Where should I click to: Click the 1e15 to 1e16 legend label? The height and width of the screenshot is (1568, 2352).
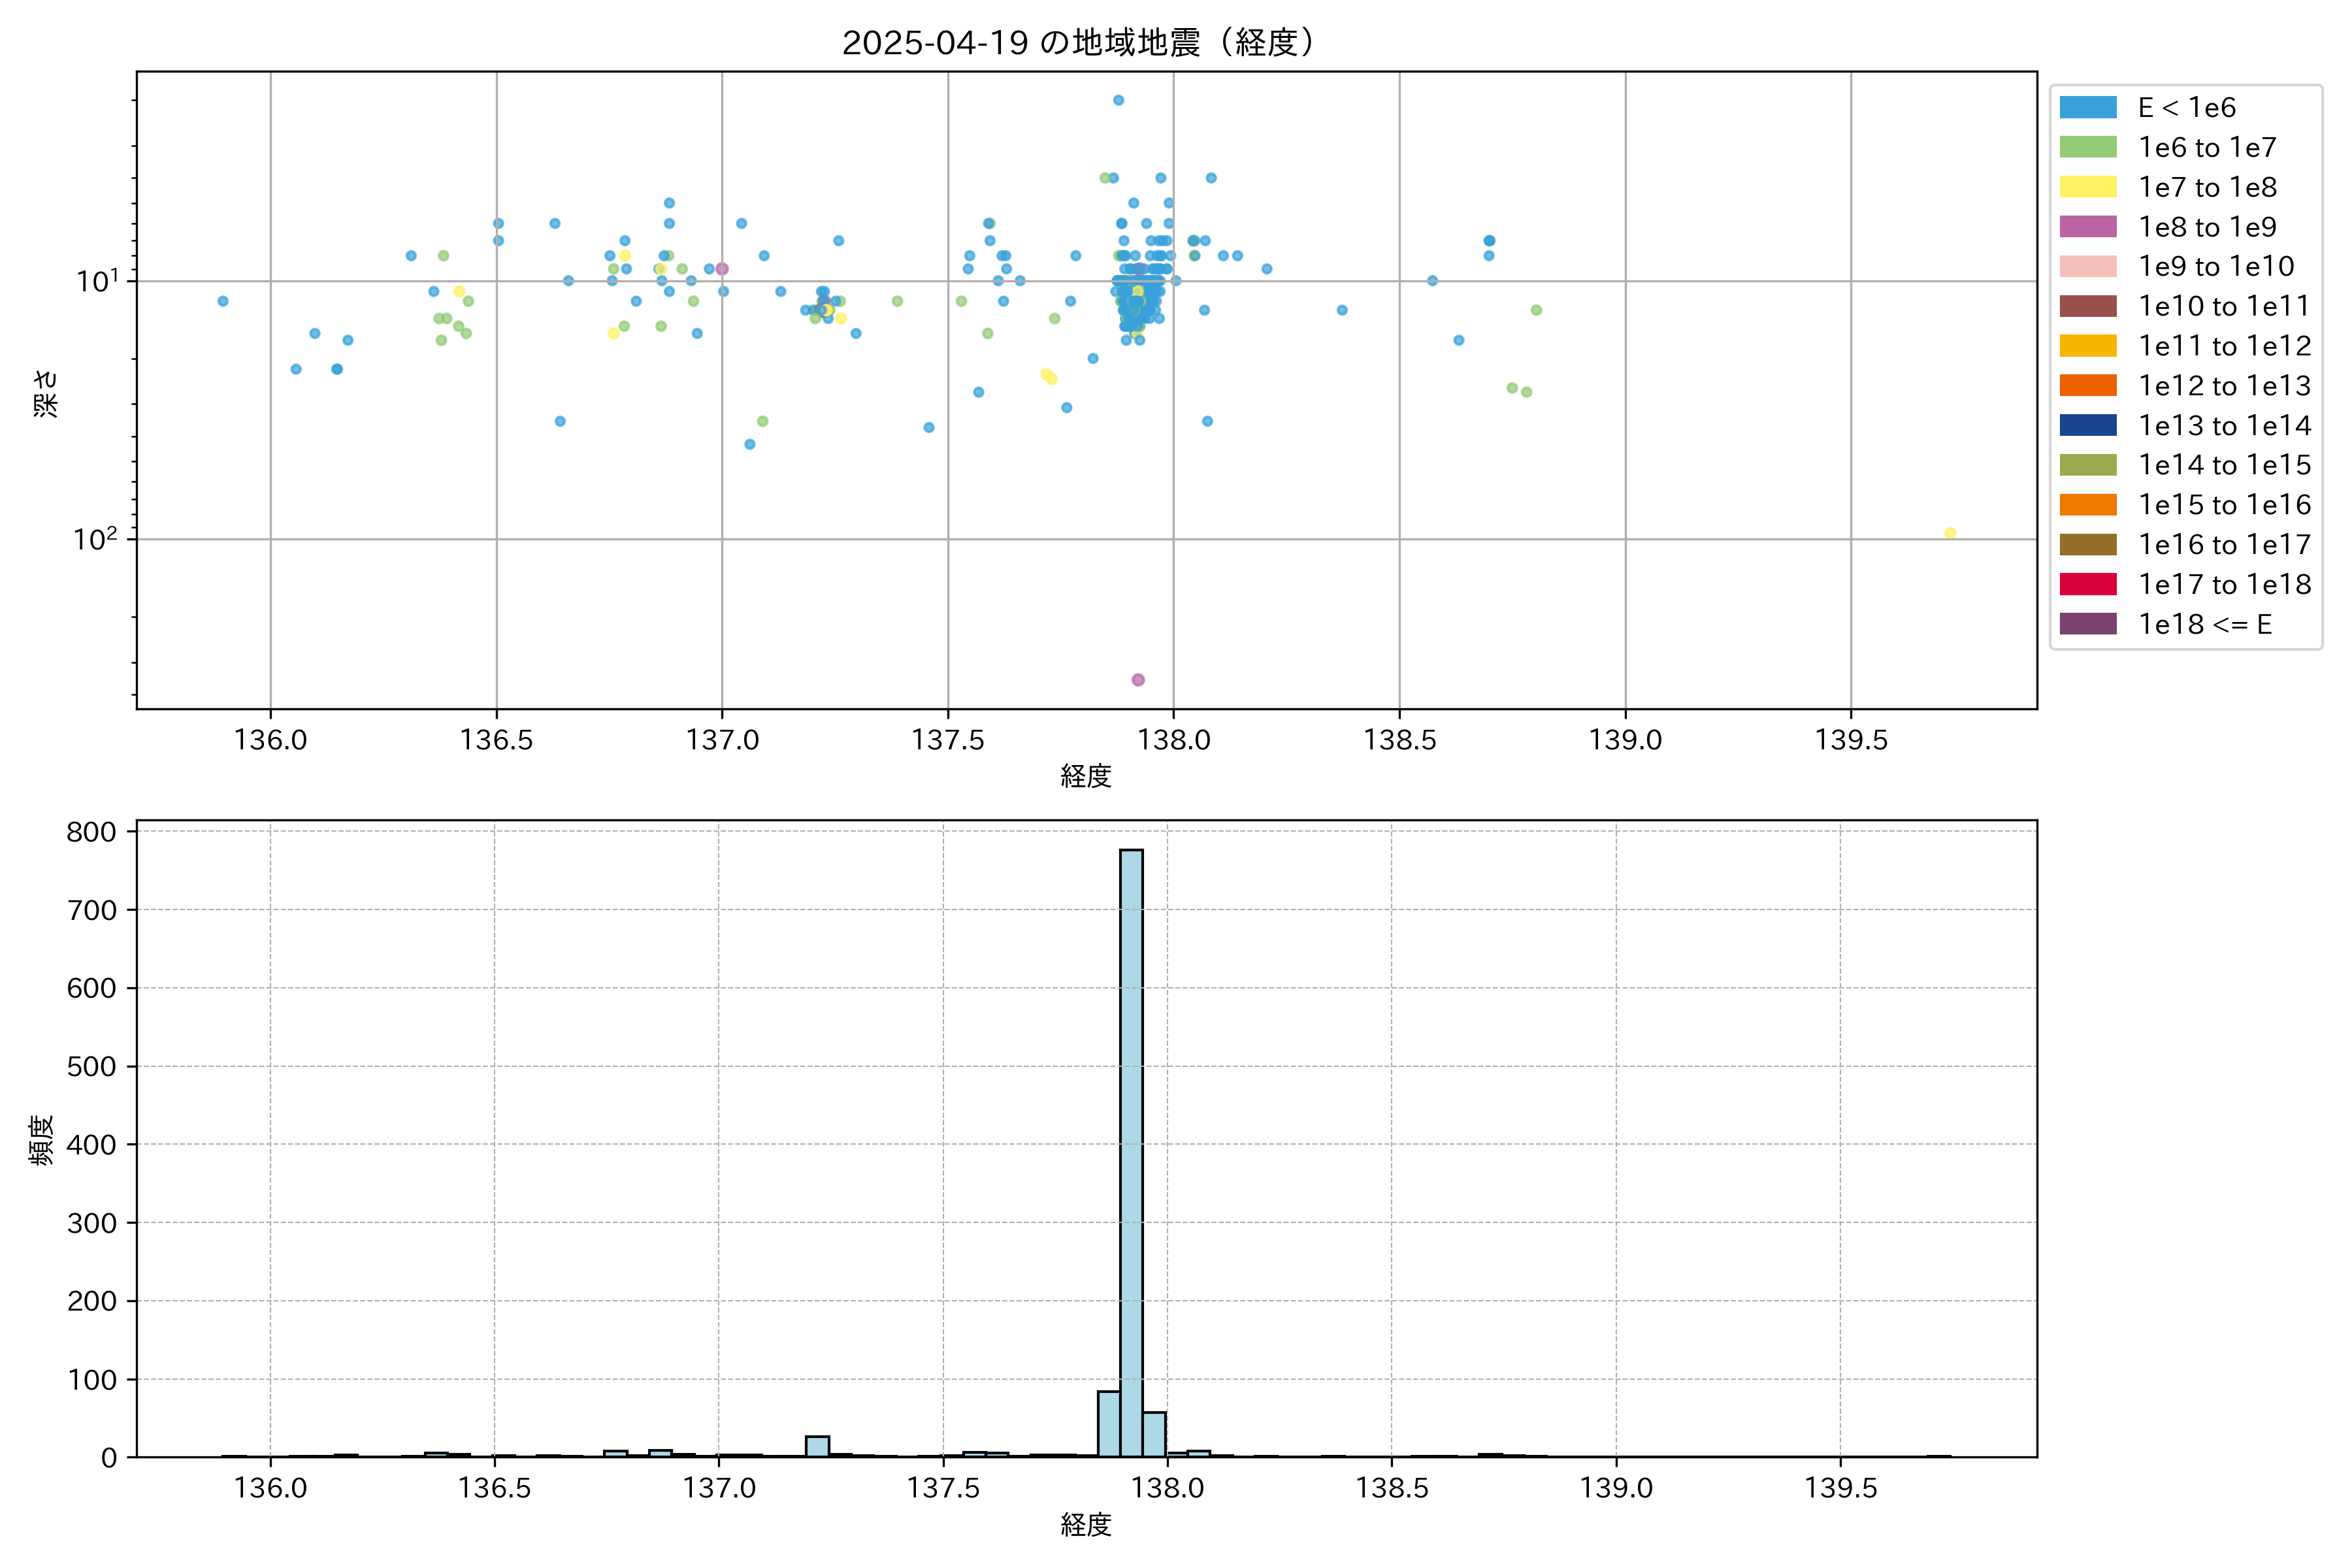tap(2224, 505)
